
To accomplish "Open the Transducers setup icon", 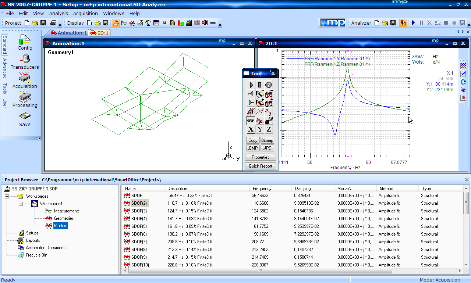I will [25, 59].
